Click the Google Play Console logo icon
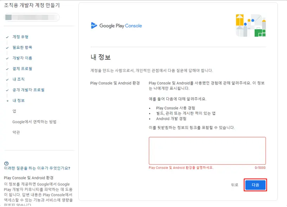This screenshot has width=287, height=207. point(94,26)
